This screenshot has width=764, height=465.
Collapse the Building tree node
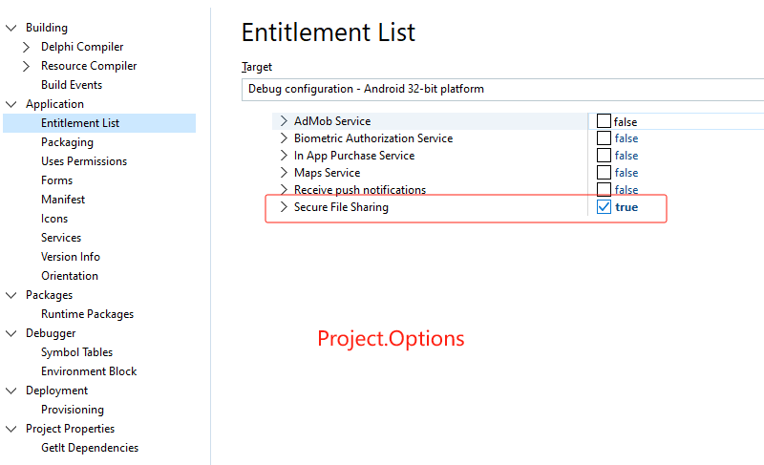coord(11,28)
